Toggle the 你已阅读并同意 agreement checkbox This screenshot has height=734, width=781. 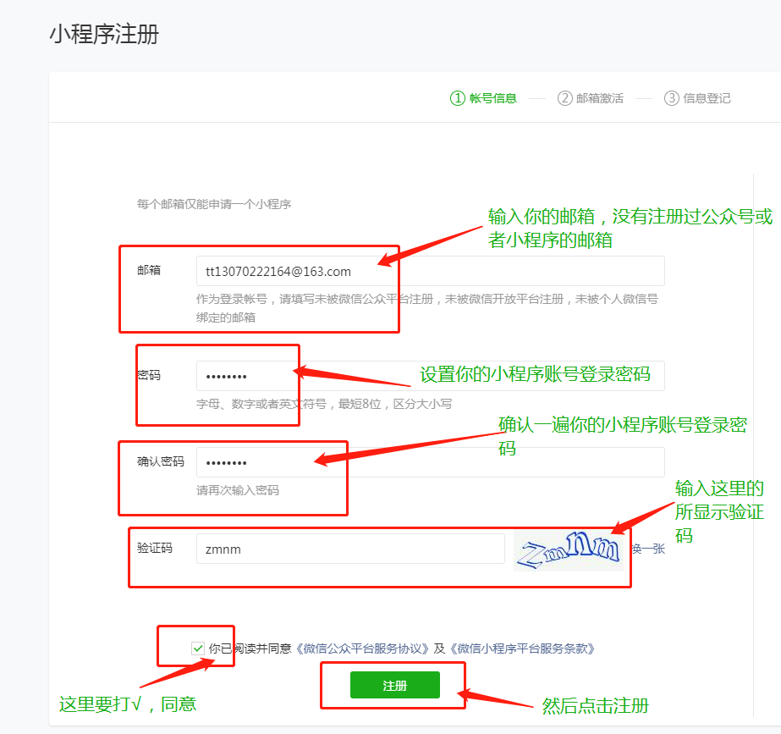coord(198,648)
